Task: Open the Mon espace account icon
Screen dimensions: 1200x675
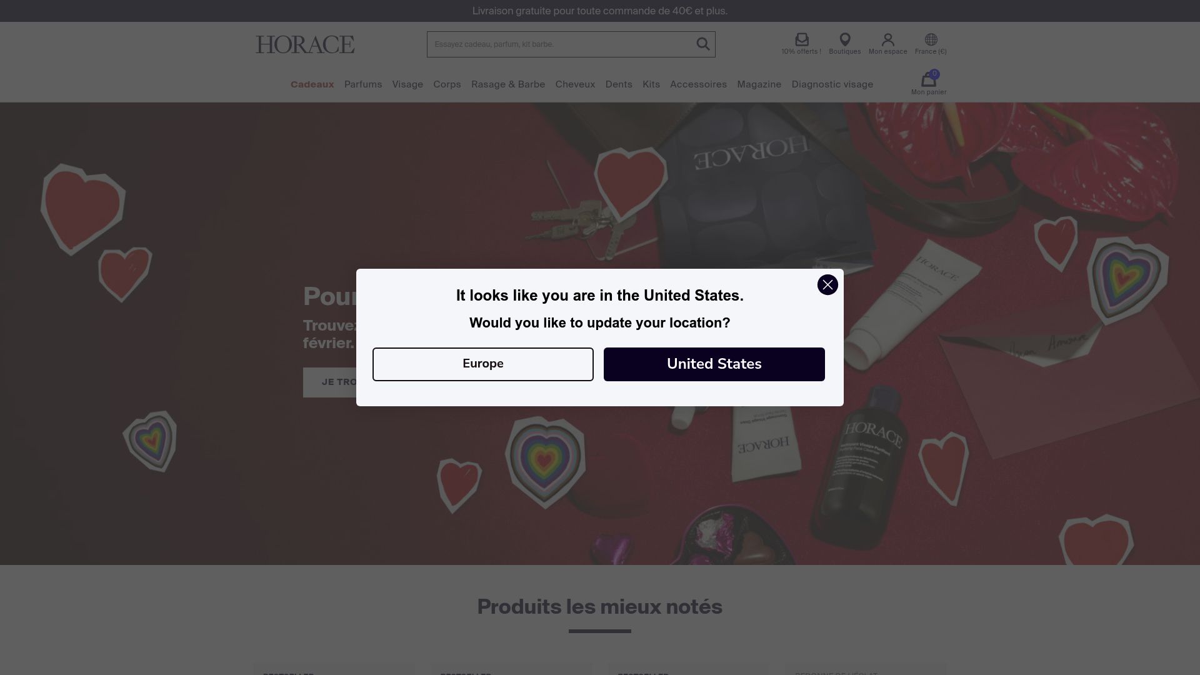Action: tap(887, 44)
